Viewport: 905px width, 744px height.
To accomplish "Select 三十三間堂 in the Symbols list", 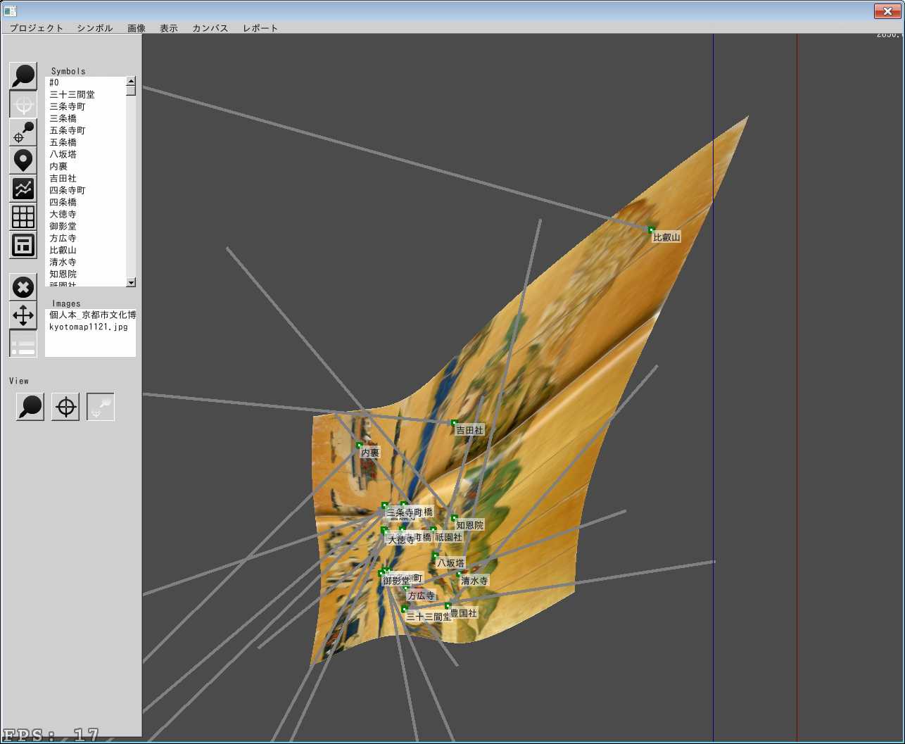I will point(85,94).
